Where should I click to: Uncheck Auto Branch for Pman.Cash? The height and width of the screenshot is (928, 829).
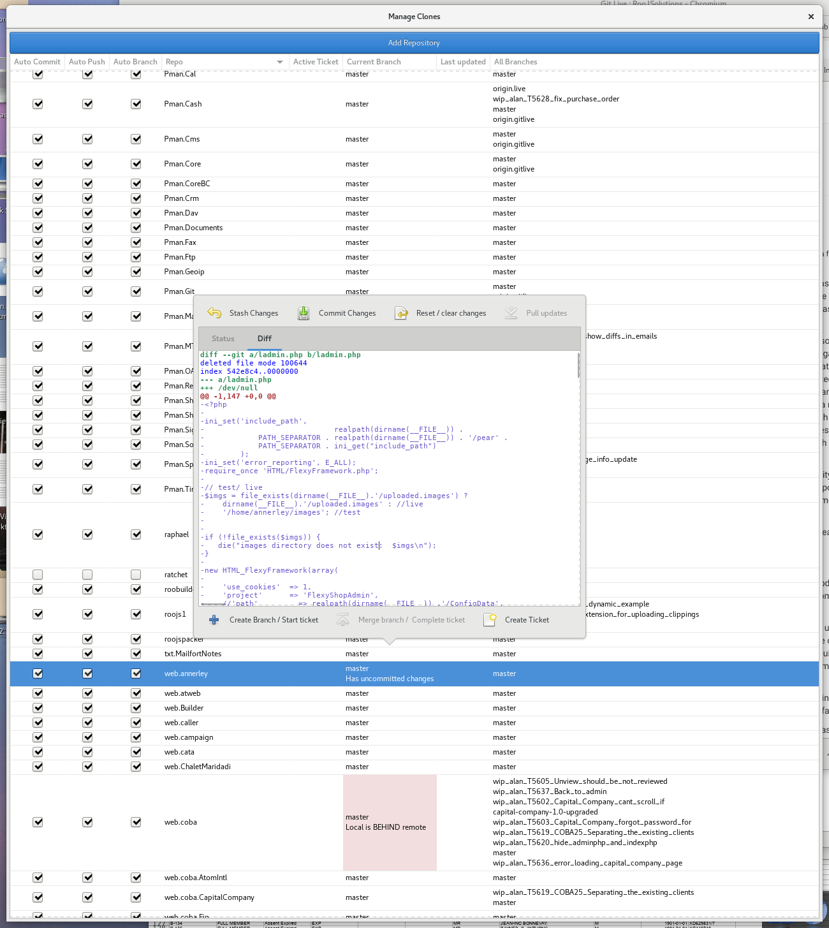click(x=136, y=104)
